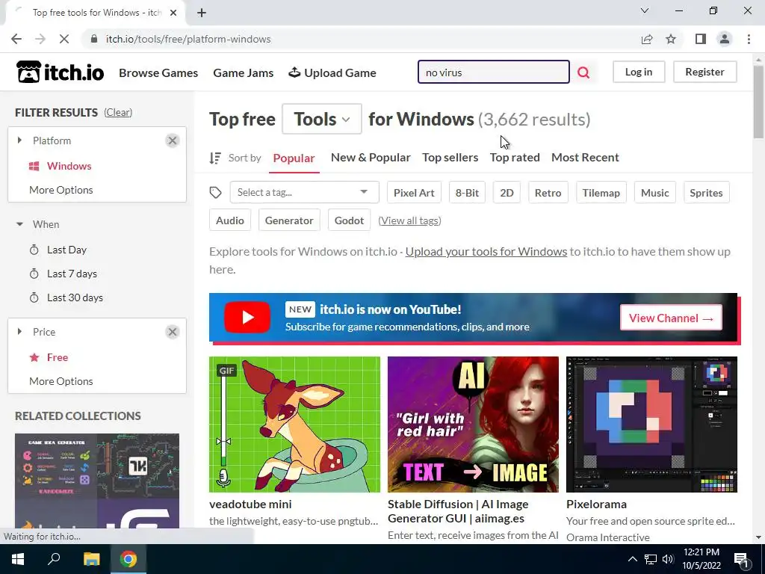Select the Godot tag
Image resolution: width=765 pixels, height=574 pixels.
coord(349,220)
